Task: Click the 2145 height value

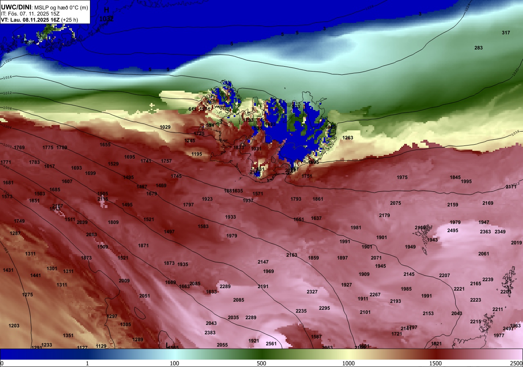Action: pos(409,274)
